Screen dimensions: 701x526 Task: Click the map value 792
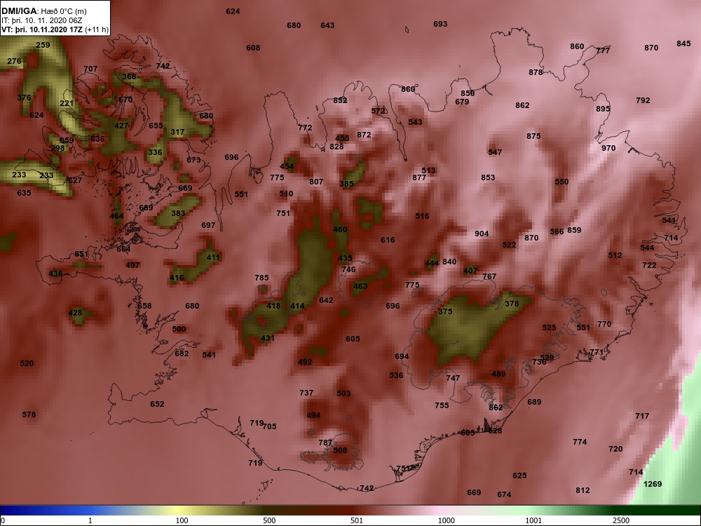point(643,100)
